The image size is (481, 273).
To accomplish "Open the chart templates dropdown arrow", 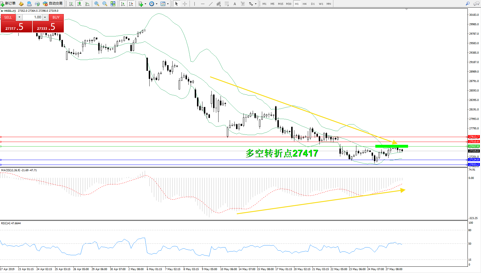I will coord(168,4).
